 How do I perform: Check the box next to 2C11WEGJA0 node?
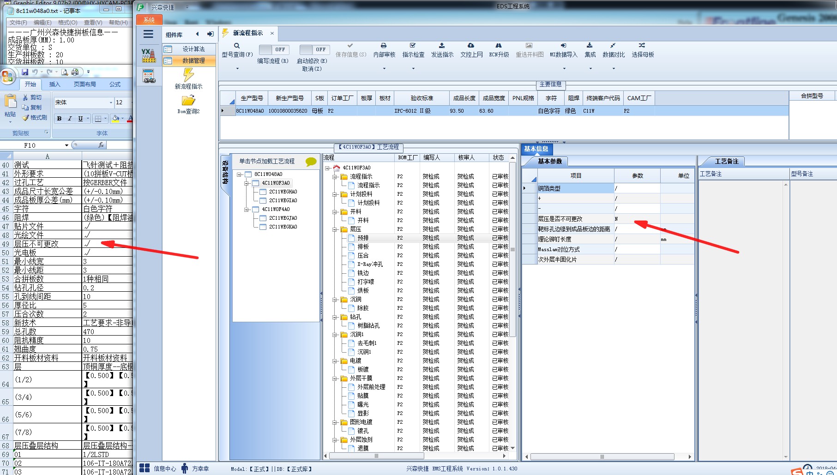click(x=263, y=218)
